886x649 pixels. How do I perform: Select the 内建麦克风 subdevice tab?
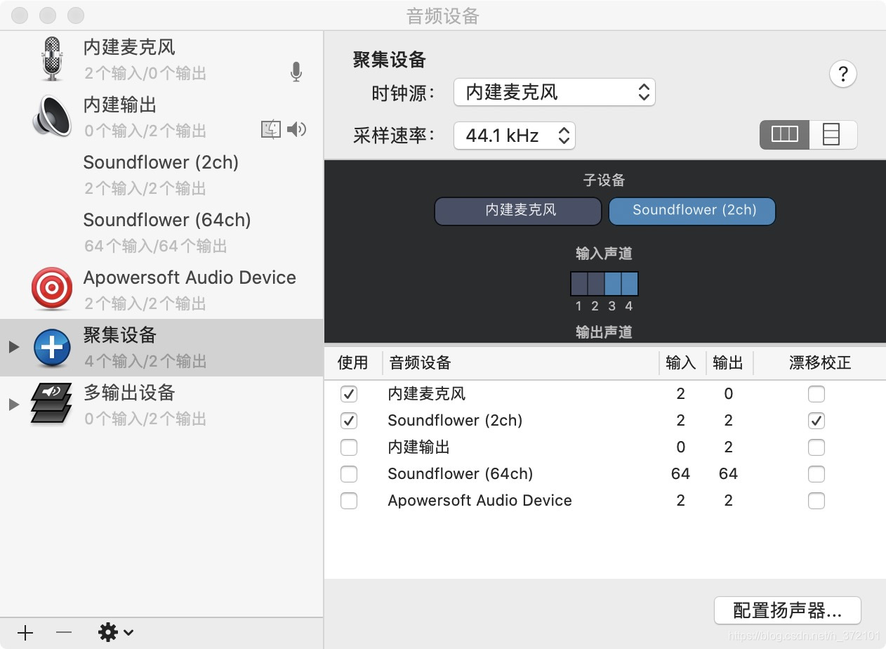coord(518,211)
